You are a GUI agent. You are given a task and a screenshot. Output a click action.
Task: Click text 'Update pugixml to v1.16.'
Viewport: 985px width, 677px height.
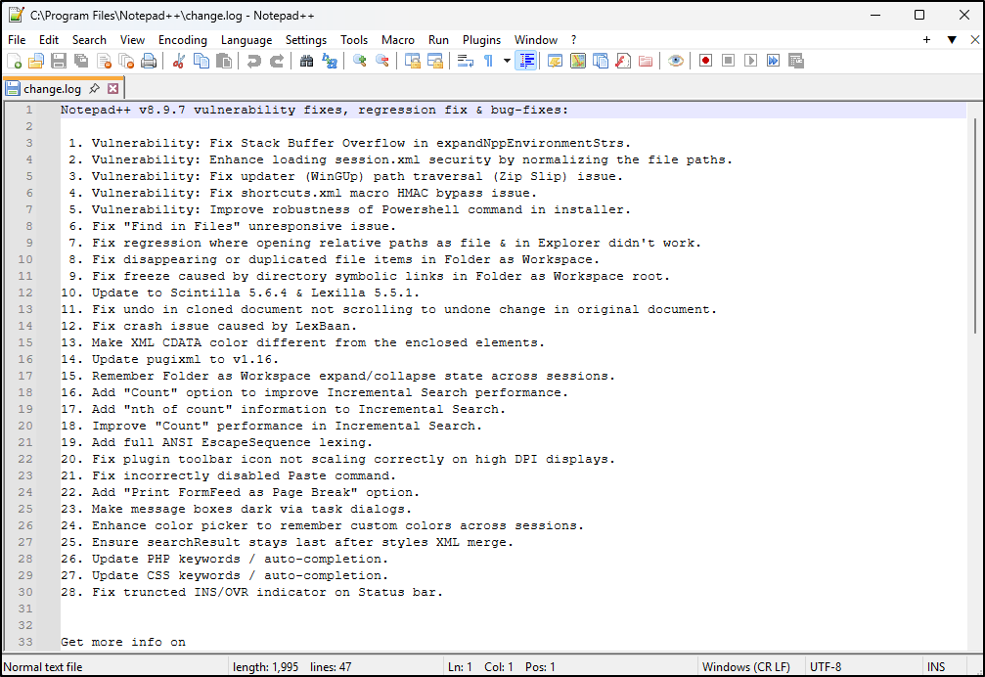[x=185, y=359]
